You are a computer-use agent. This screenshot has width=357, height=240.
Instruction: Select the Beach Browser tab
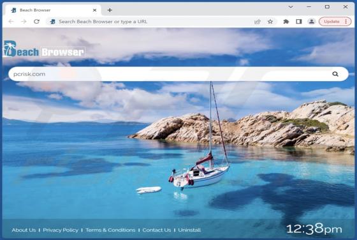coord(52,10)
